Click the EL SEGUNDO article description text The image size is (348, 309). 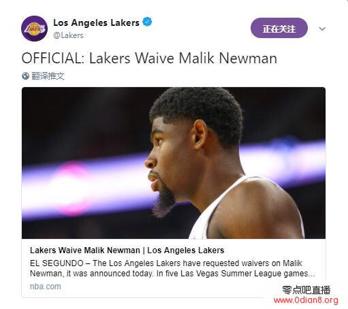[172, 268]
